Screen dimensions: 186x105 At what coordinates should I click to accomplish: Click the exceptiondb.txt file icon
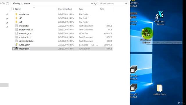tap(17, 29)
